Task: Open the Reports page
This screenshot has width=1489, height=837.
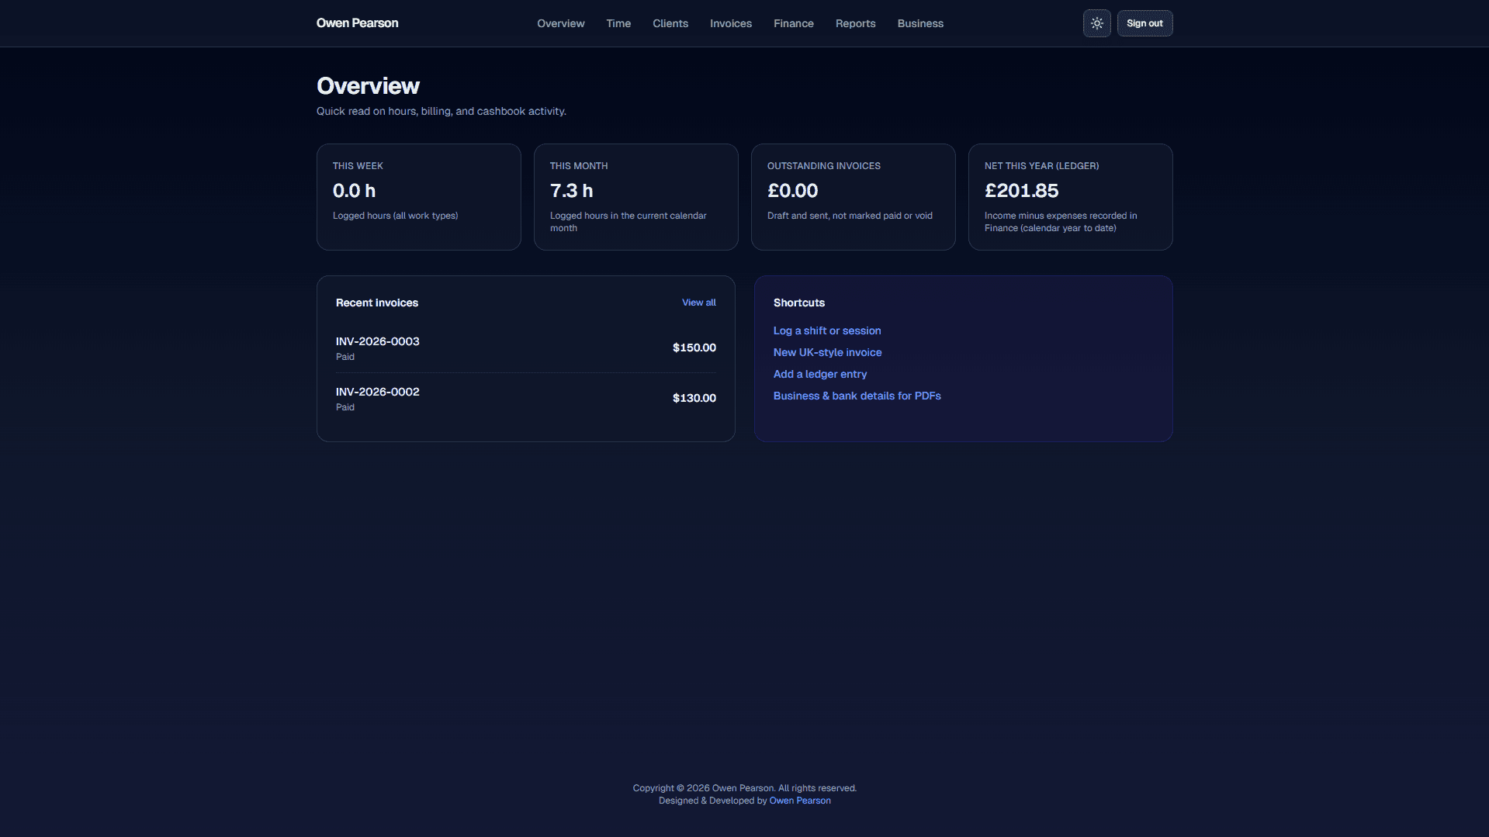Action: [854, 23]
